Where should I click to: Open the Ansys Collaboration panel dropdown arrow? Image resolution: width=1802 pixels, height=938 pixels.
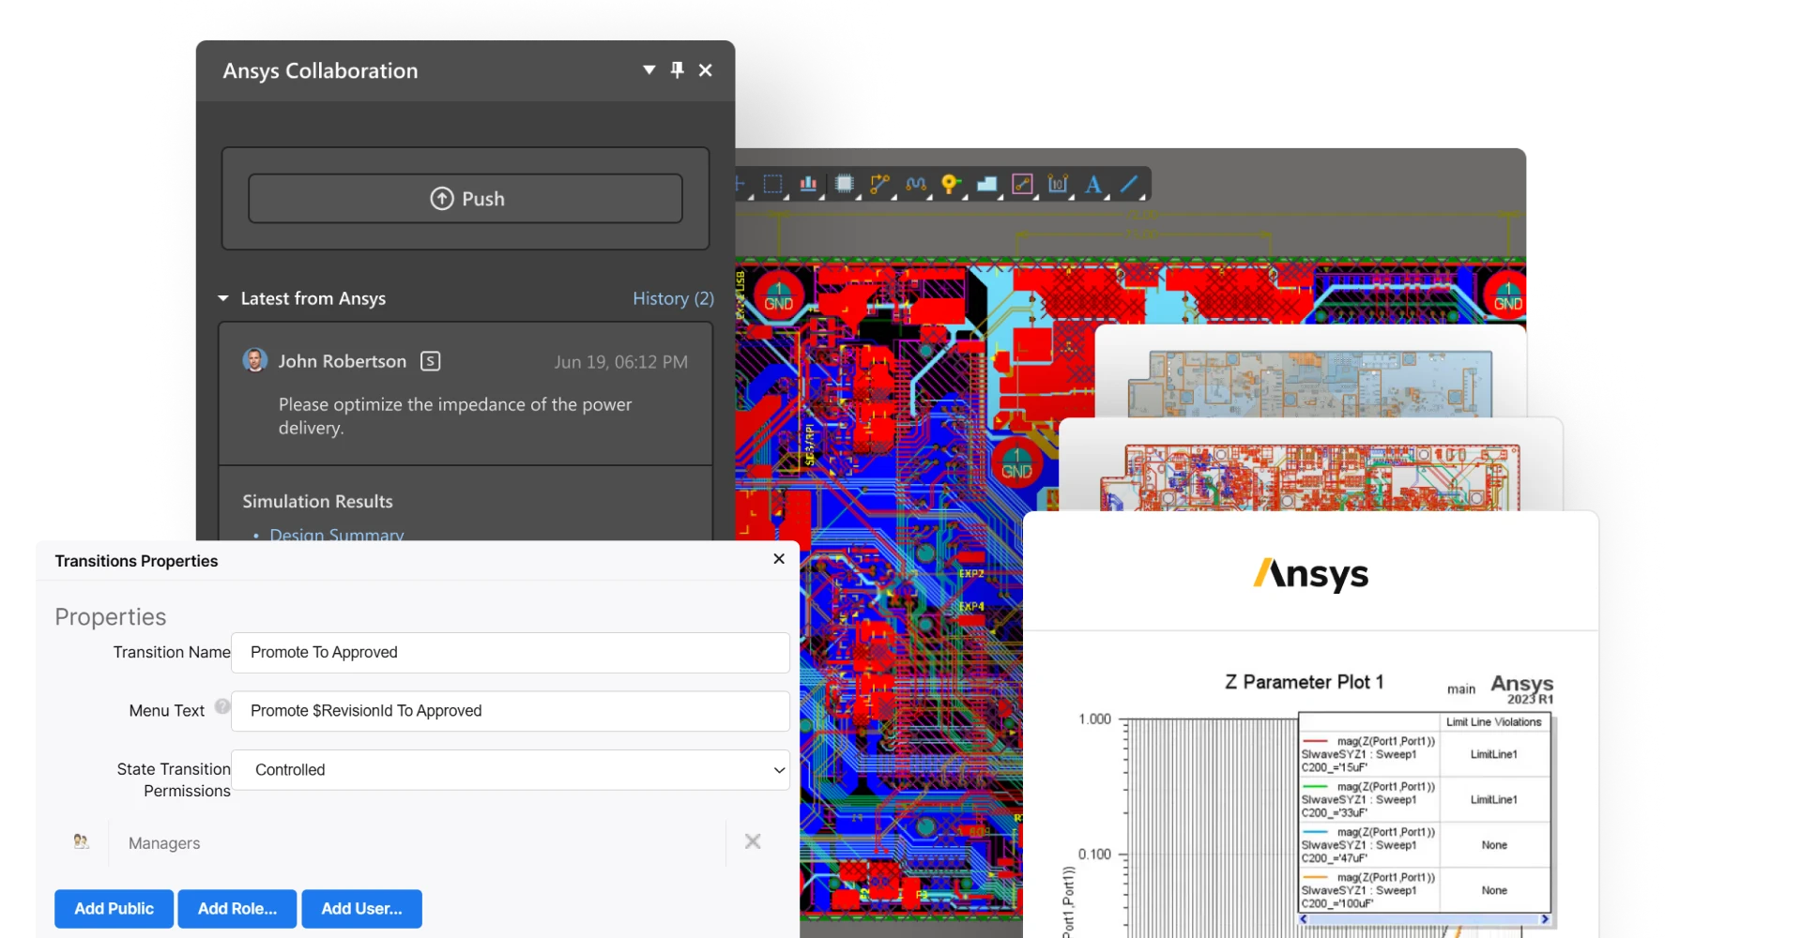click(x=649, y=70)
